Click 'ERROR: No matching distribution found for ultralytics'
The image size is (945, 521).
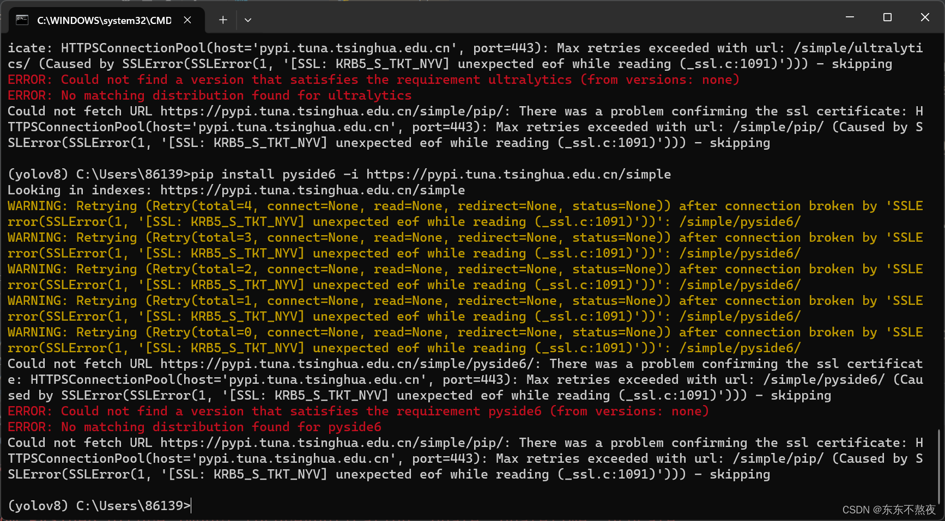210,95
